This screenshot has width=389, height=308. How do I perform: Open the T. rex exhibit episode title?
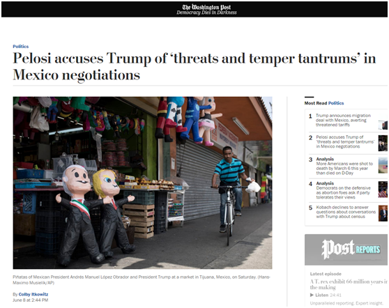click(349, 284)
